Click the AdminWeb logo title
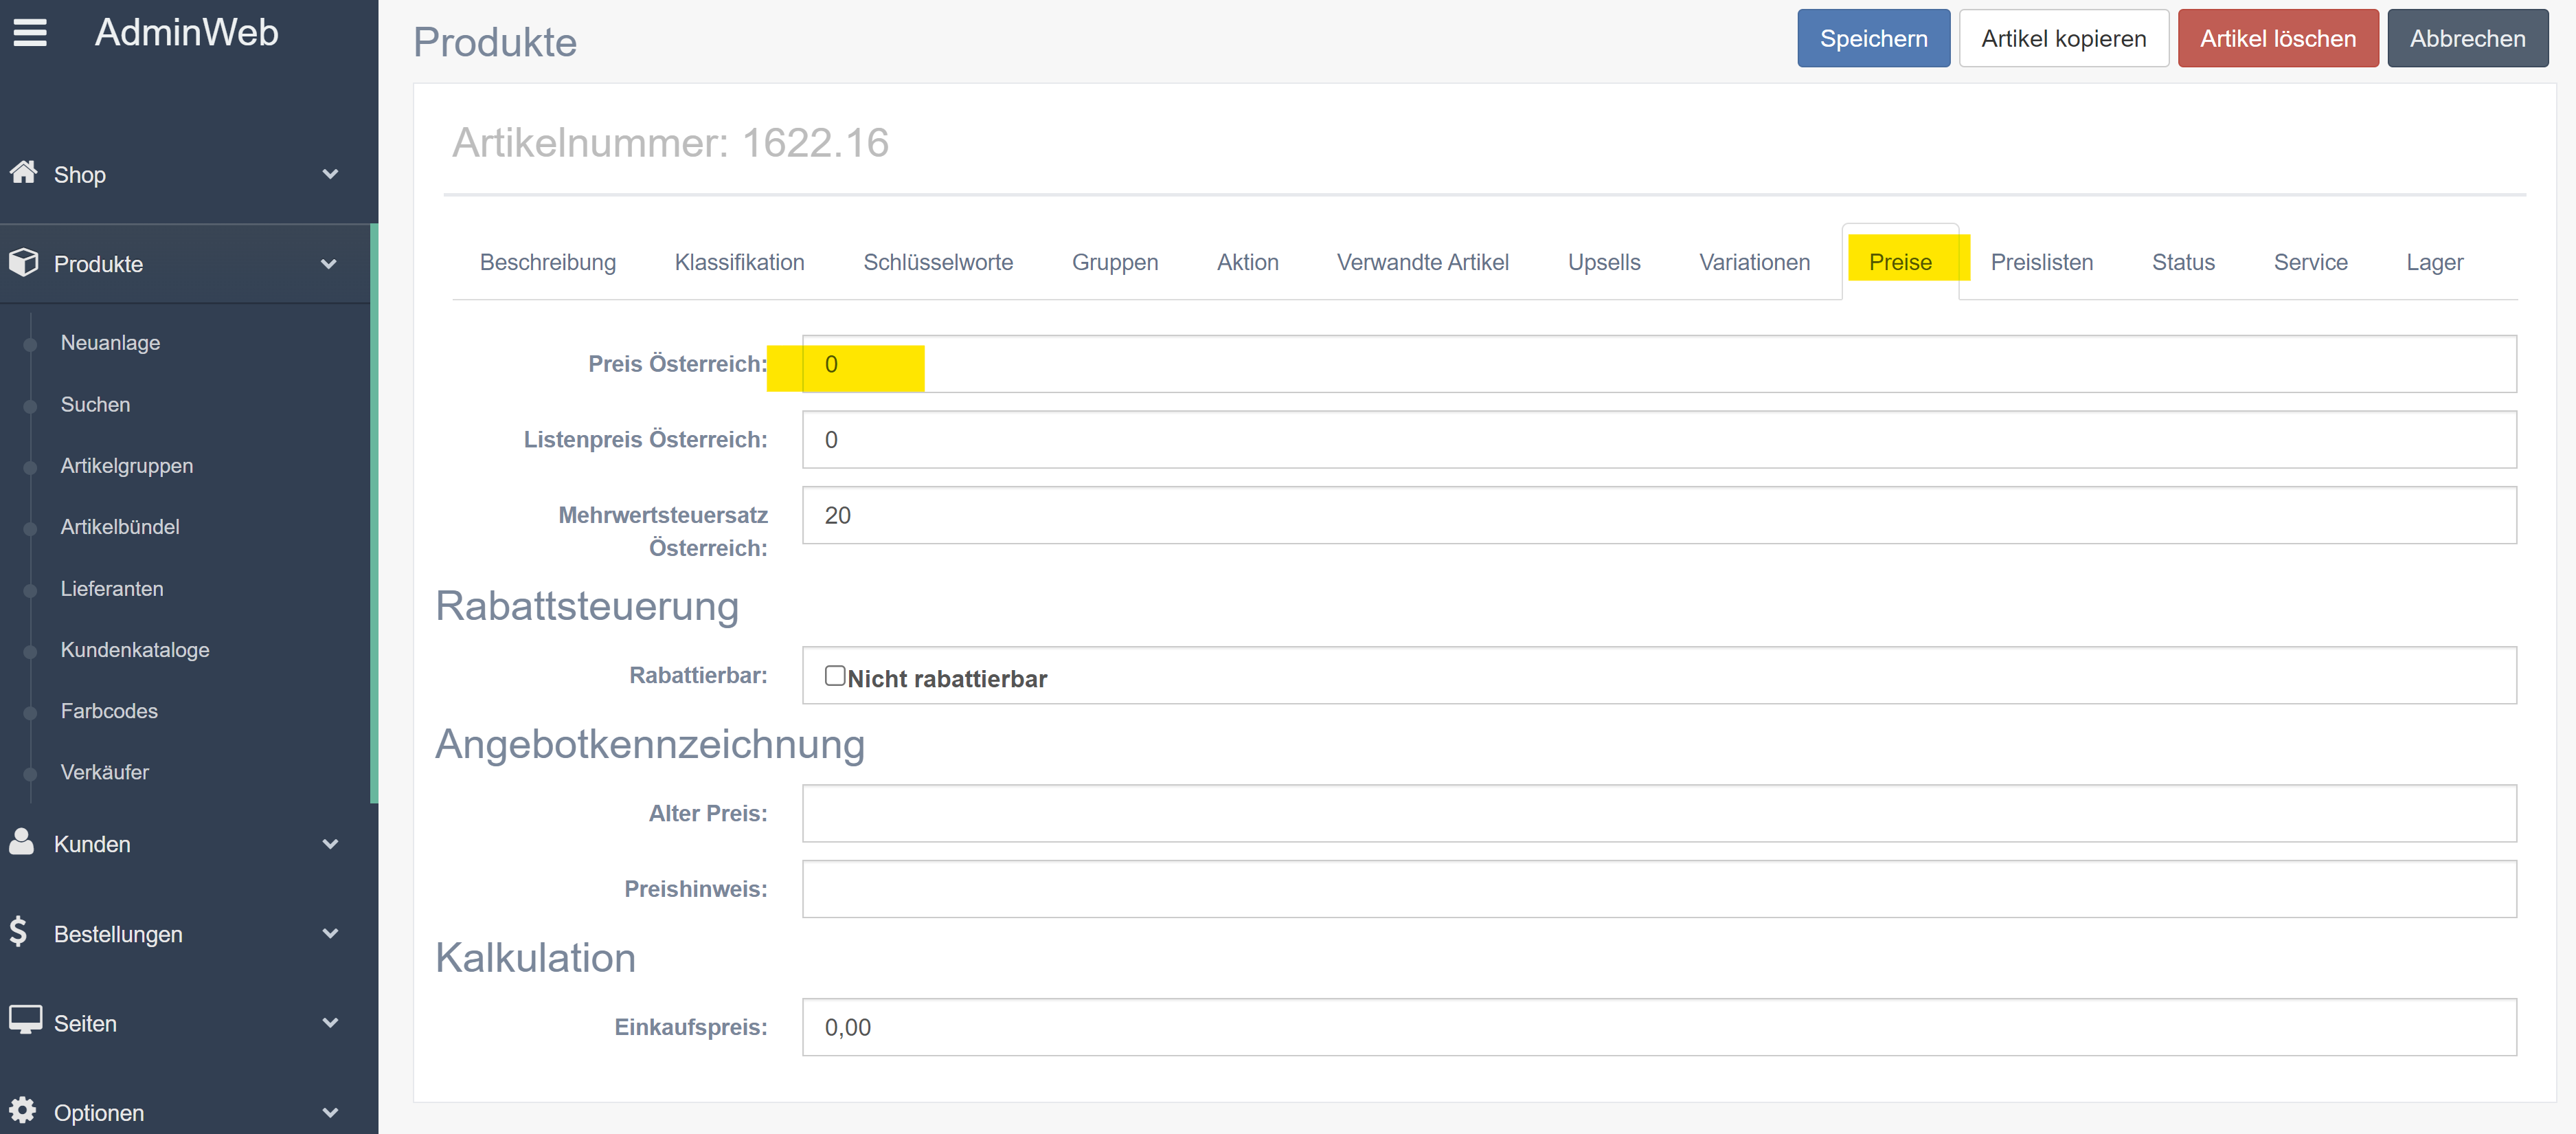This screenshot has width=2576, height=1134. 187,33
